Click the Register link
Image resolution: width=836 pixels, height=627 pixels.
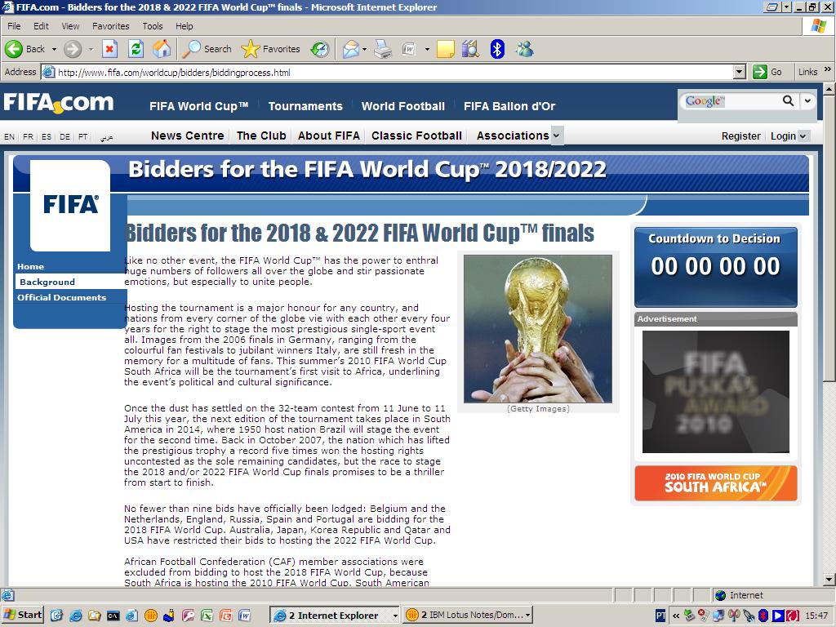[x=740, y=136]
